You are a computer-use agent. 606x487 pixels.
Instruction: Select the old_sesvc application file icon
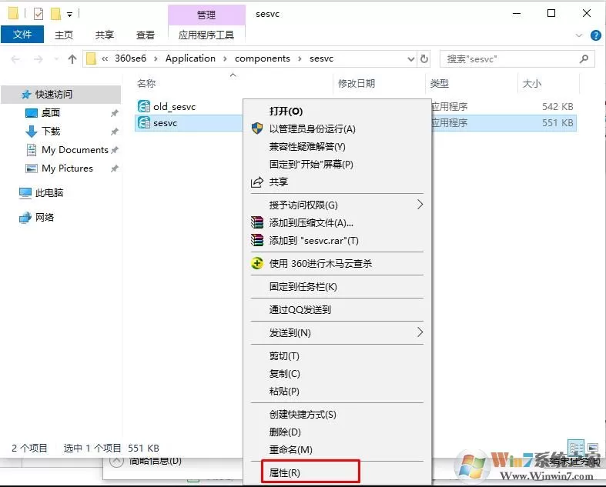pyautogui.click(x=144, y=106)
